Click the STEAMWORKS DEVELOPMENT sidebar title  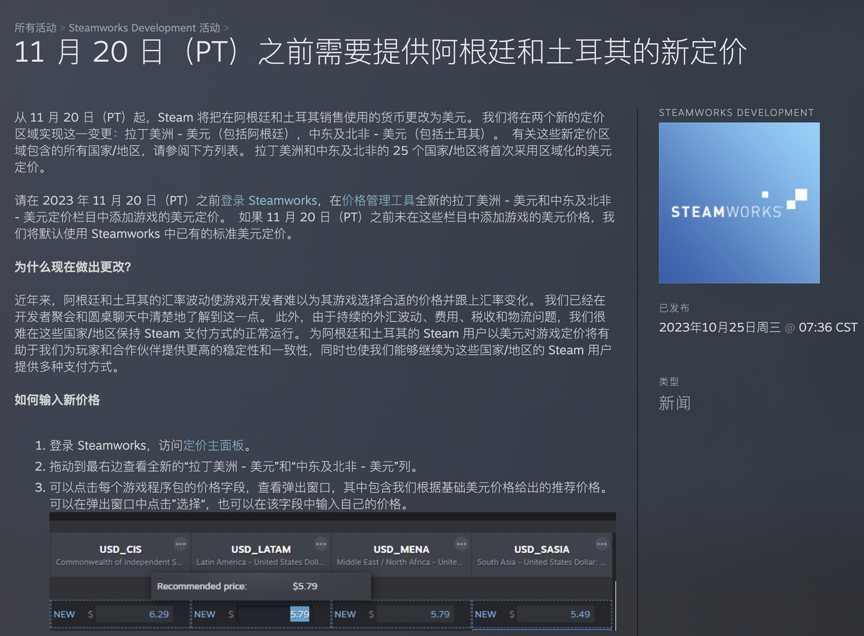[x=737, y=112]
